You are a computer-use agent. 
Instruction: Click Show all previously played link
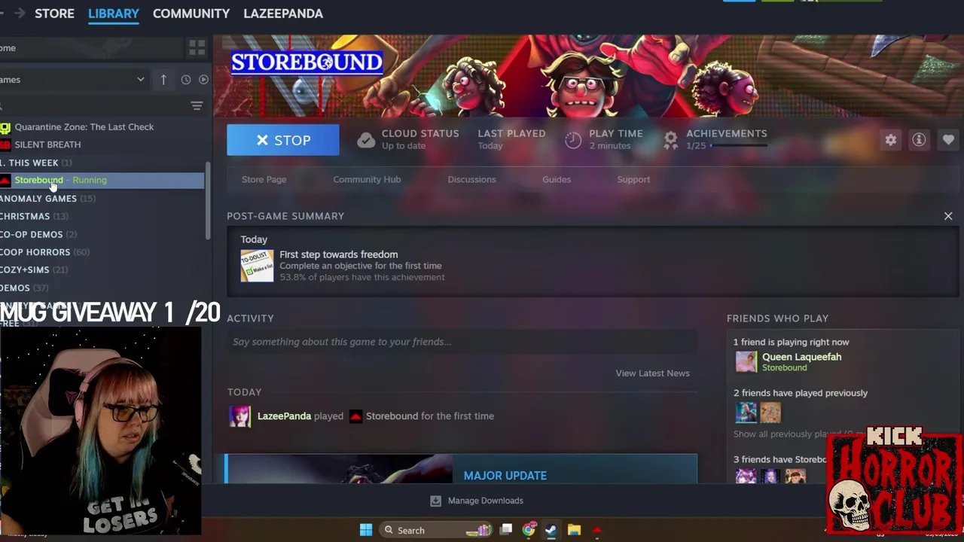(x=798, y=434)
